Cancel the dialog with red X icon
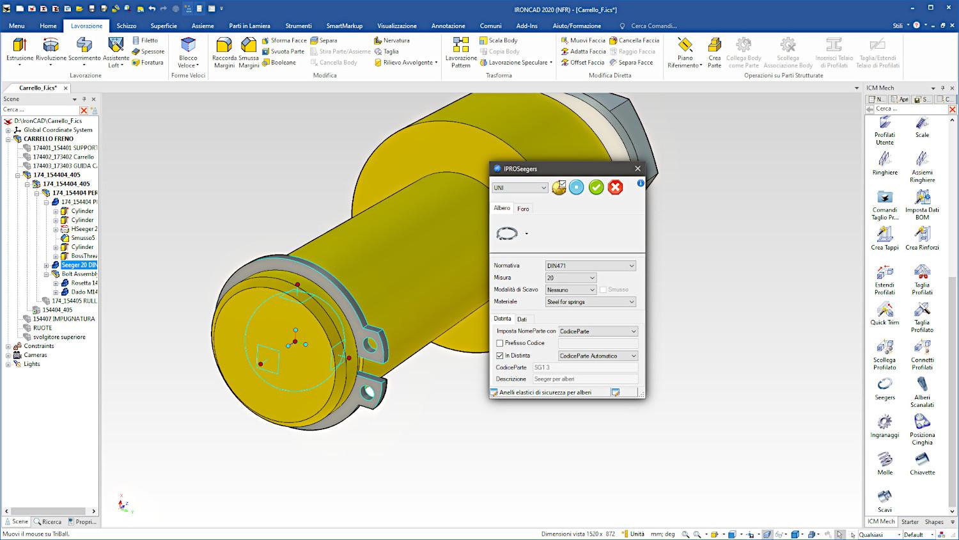This screenshot has height=540, width=959. [x=615, y=187]
